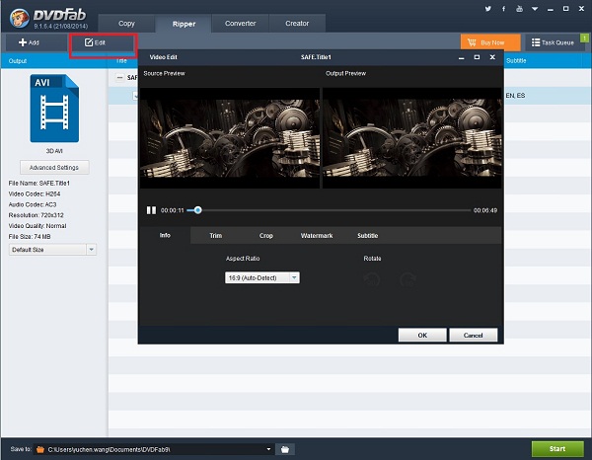Click Cancel in Video Edit dialog
Screen dimensions: 592x460
tap(473, 335)
